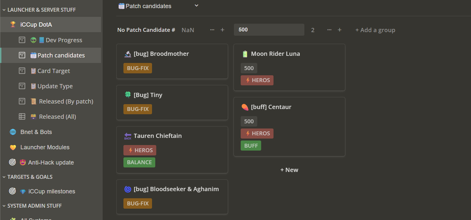471x220 pixels.
Task: Open the Patch candidates view dropdown
Action: [x=196, y=6]
